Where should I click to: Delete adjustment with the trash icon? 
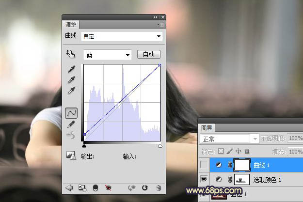pos(158,188)
